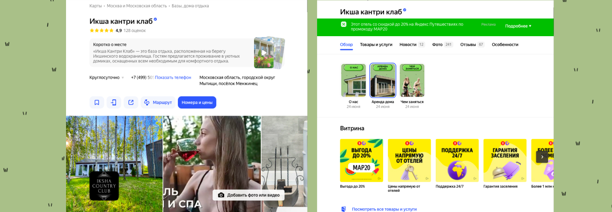Switch to the Новости tab
The image size is (612, 212).
tap(412, 45)
